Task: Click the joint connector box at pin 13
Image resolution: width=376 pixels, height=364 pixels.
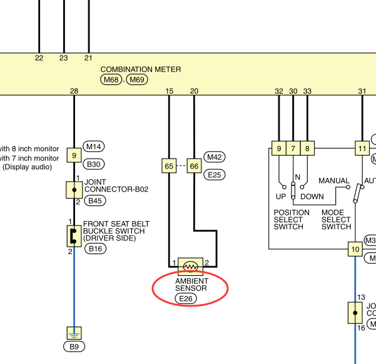Action: coord(355,313)
